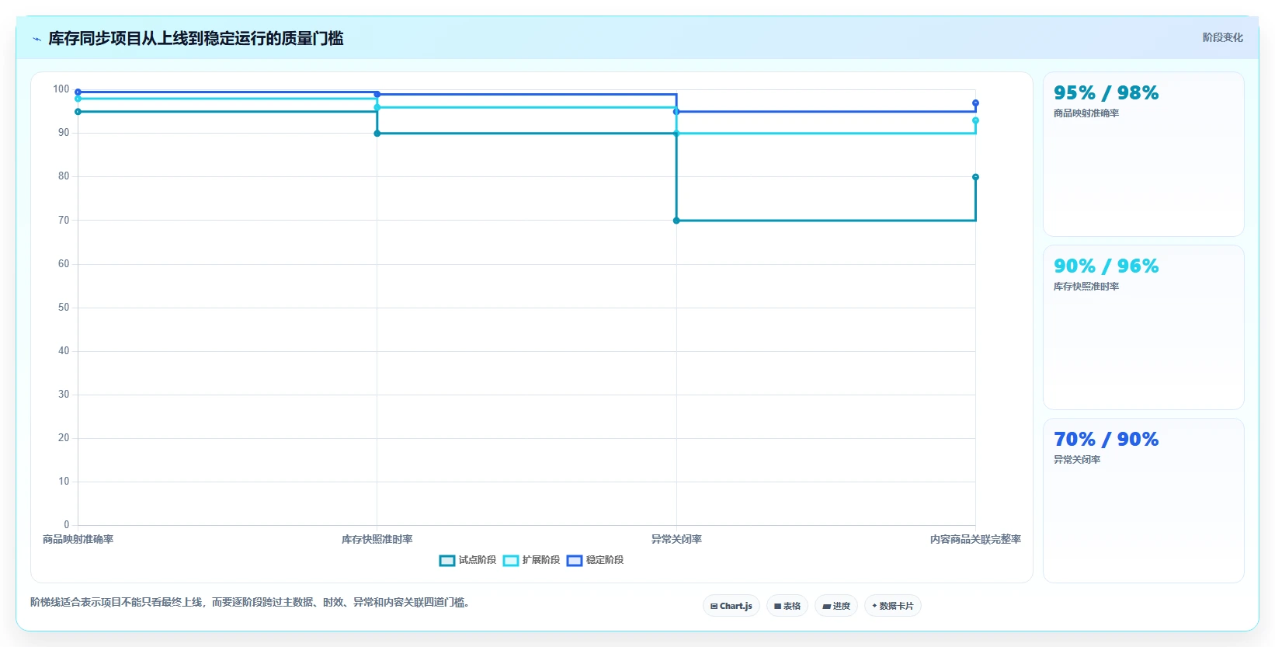Image resolution: width=1275 pixels, height=647 pixels.
Task: Click the Chart.js chip
Action: (731, 606)
